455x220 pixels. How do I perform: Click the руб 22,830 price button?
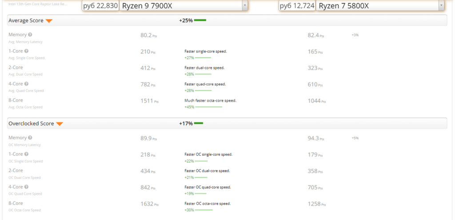coord(100,5)
